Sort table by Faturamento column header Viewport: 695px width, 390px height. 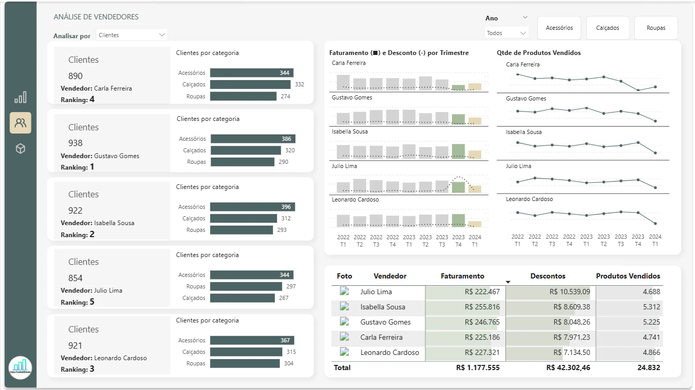(x=462, y=276)
